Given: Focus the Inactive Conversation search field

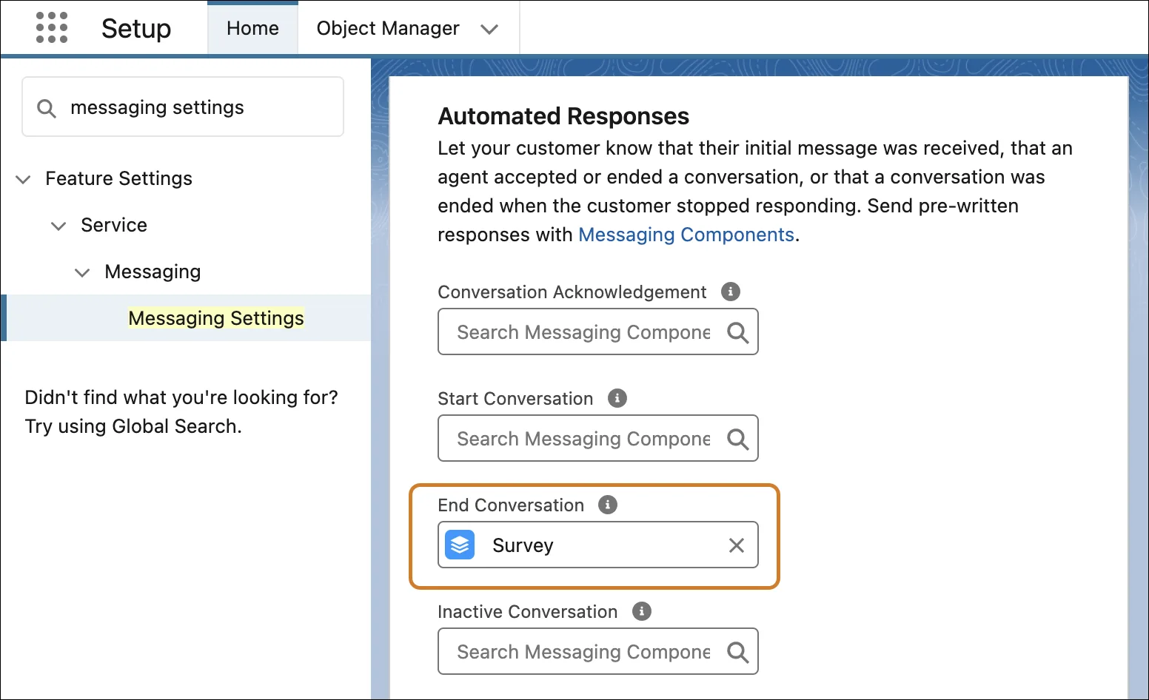Looking at the screenshot, I should click(598, 651).
